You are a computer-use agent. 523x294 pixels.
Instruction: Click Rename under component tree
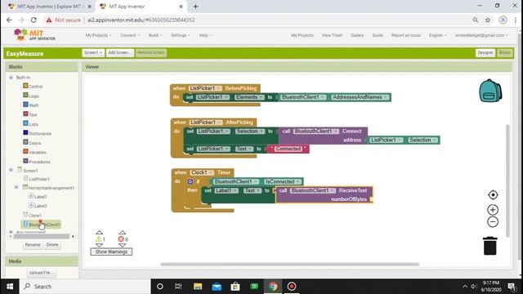point(33,245)
